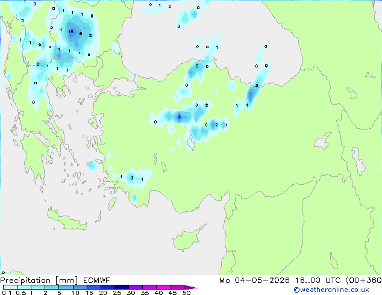Pick the 30–35 mm purple legend swatch
This screenshot has height=295, width=382.
(136, 287)
